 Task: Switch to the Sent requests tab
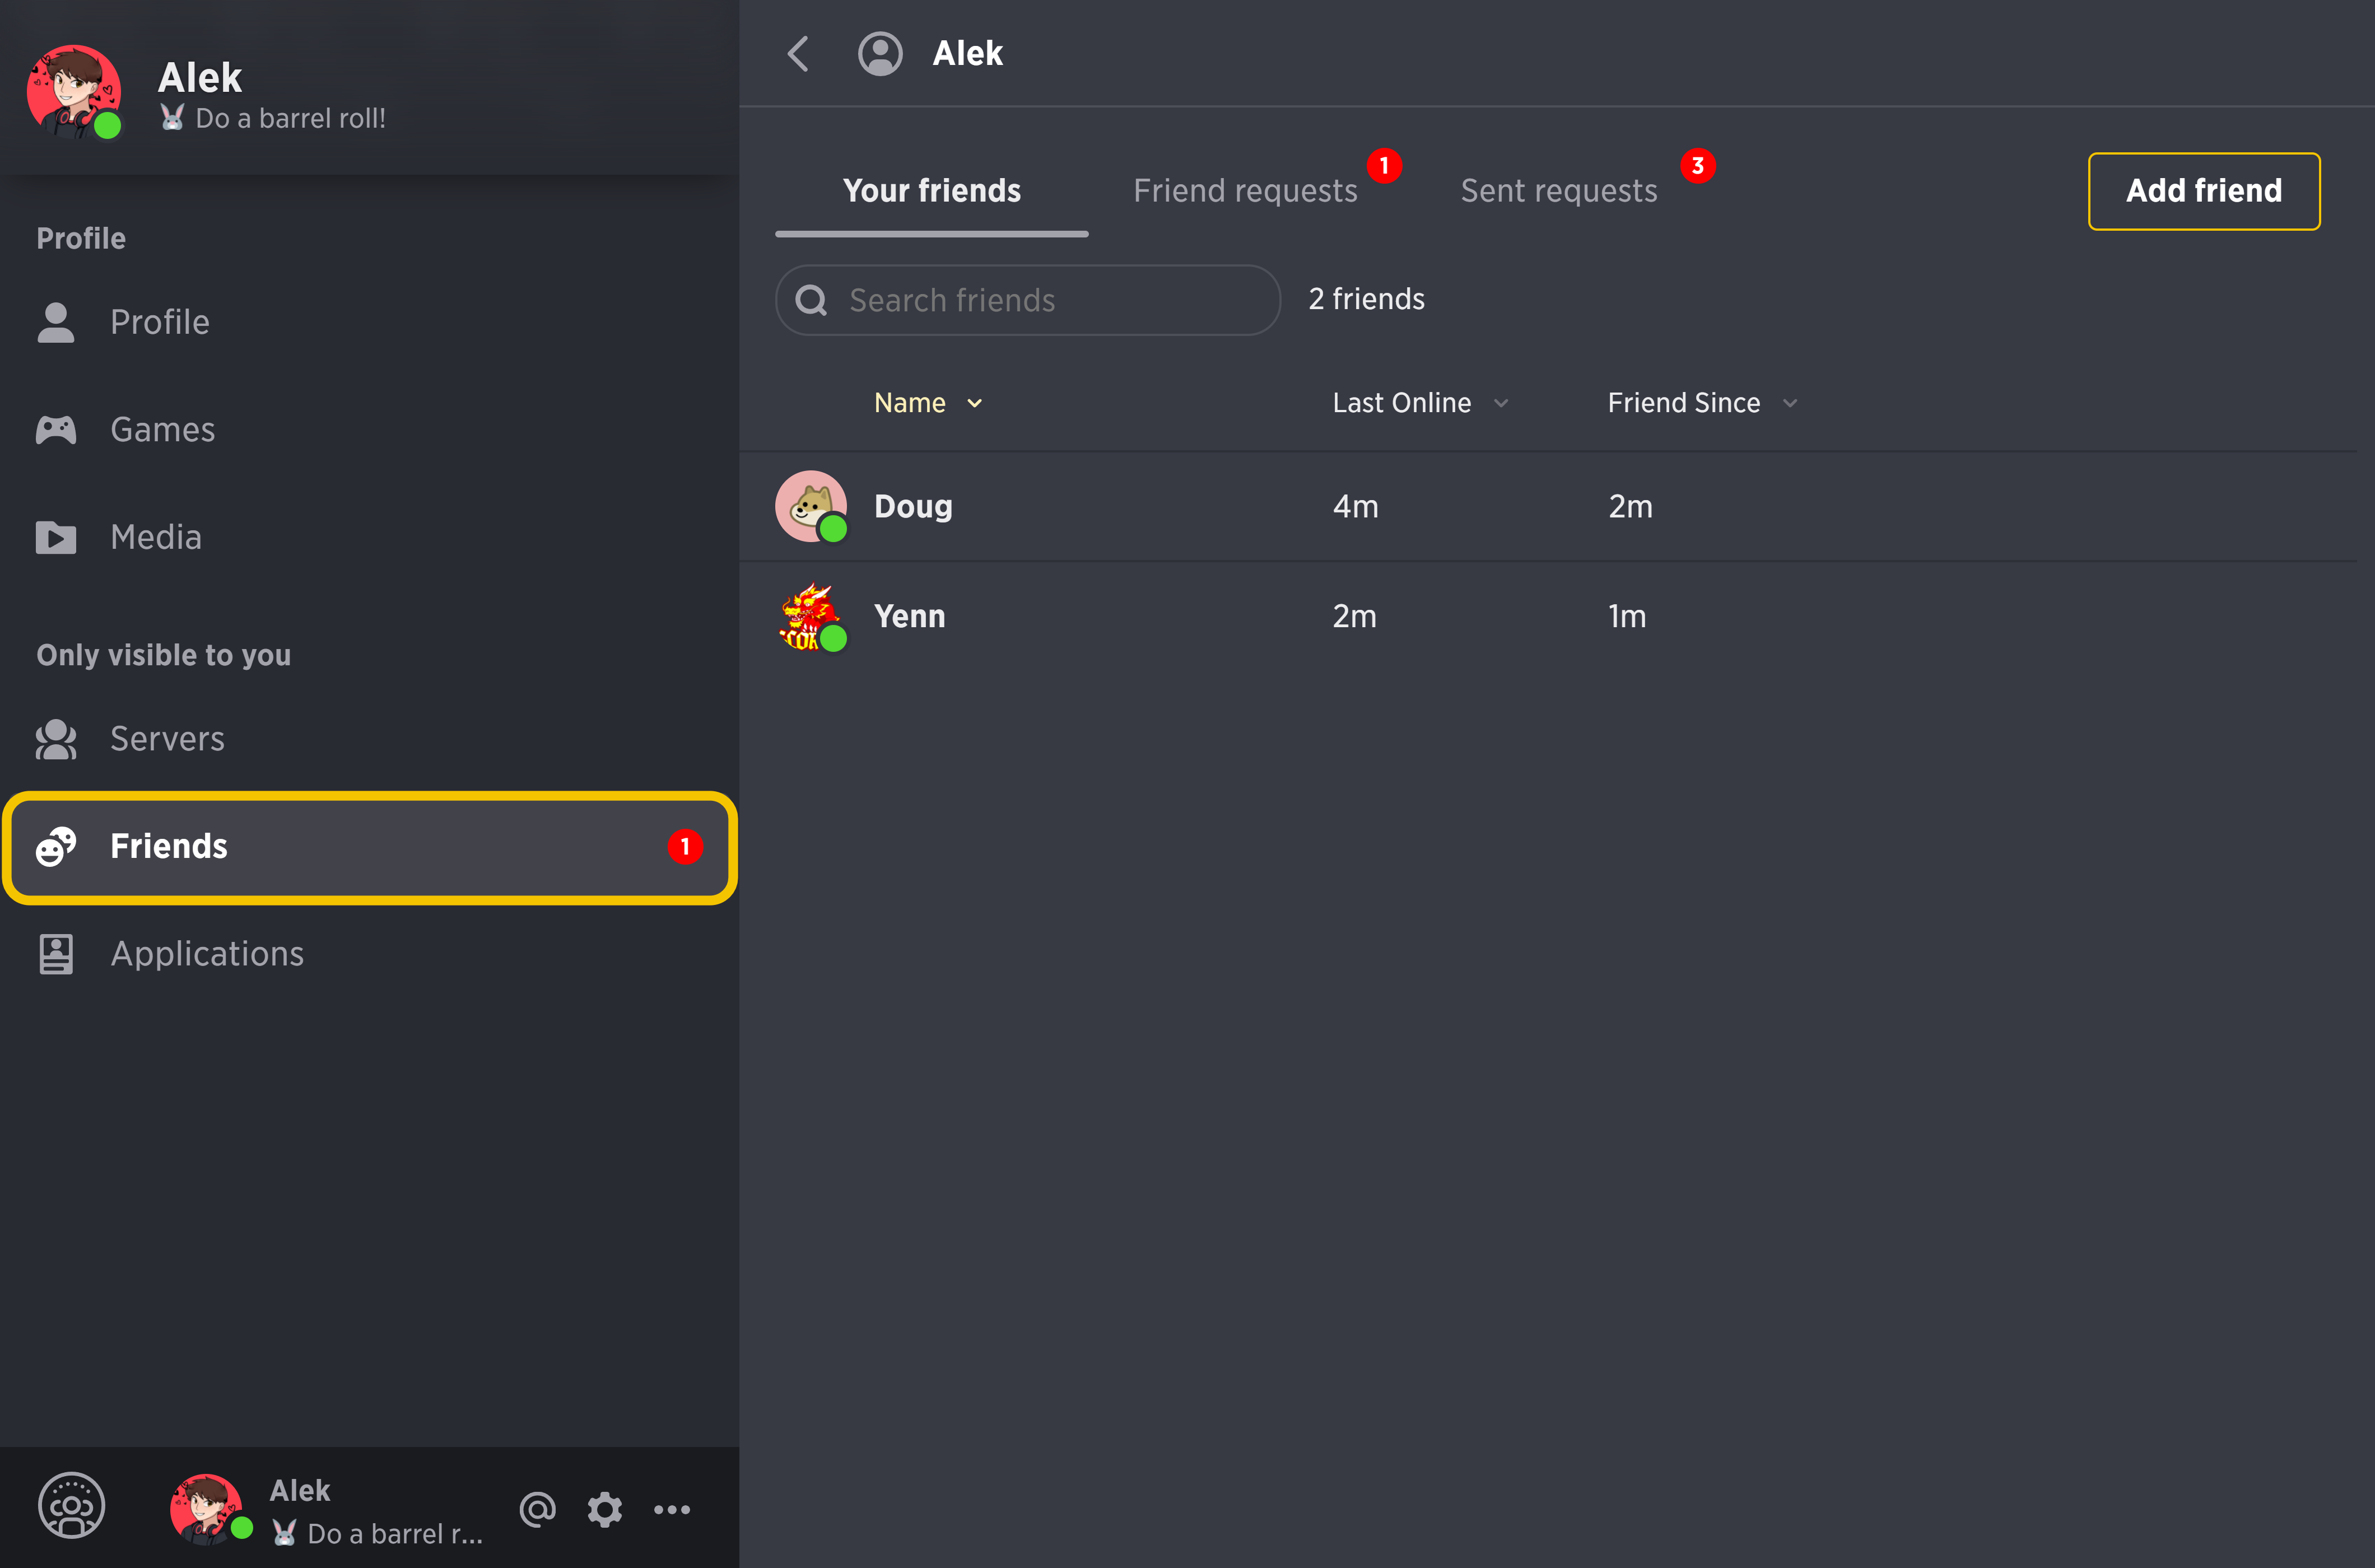click(x=1559, y=190)
